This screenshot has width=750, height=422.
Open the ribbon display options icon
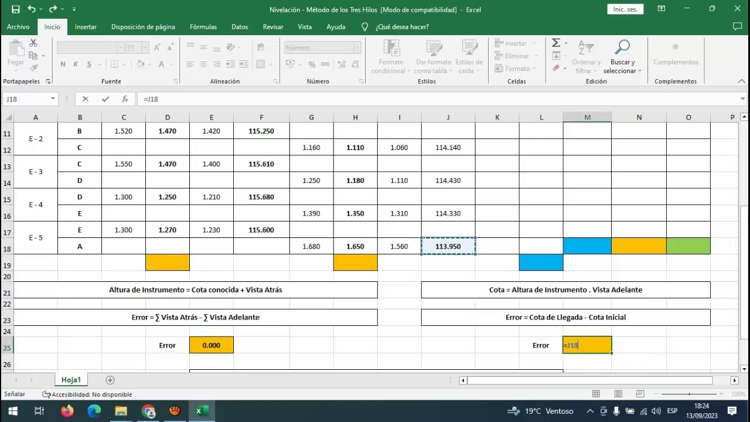point(662,9)
